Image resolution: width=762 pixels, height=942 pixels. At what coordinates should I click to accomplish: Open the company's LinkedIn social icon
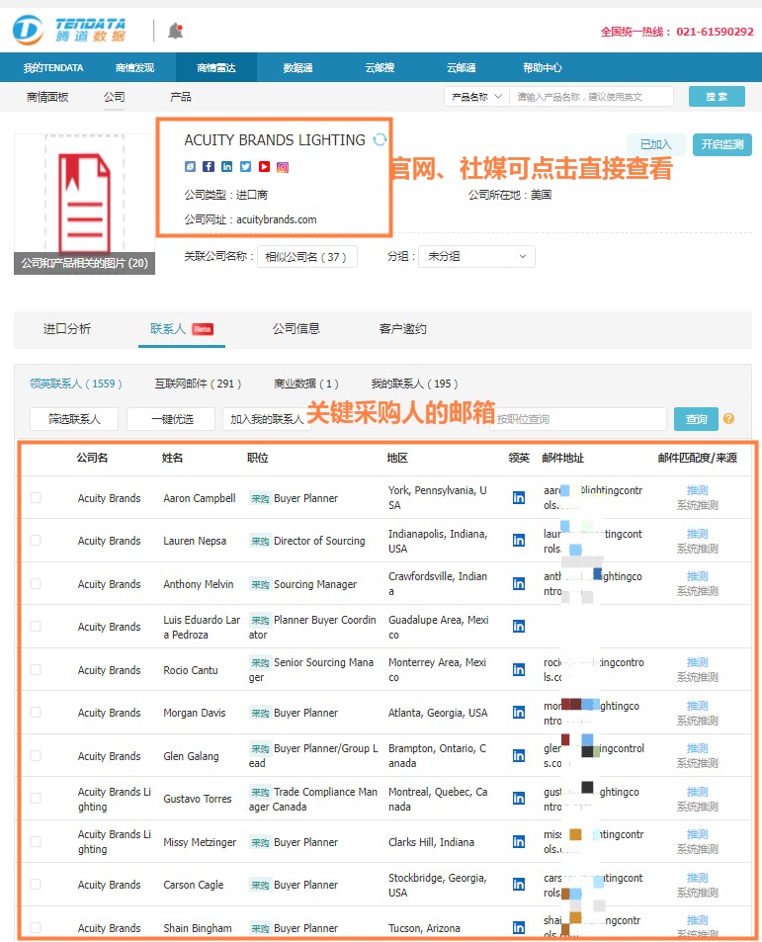pyautogui.click(x=227, y=166)
